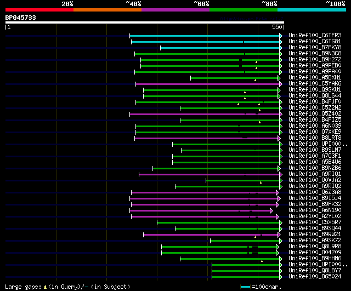Screen dimensions: 351x291
Task: Click the 550 end position label
Action: point(277,27)
